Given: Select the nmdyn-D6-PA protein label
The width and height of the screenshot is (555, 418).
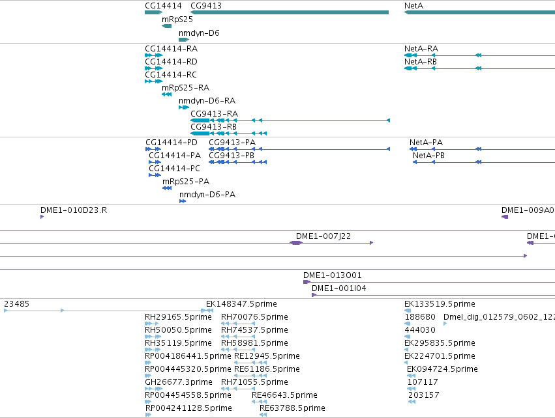Looking at the screenshot, I should (207, 195).
